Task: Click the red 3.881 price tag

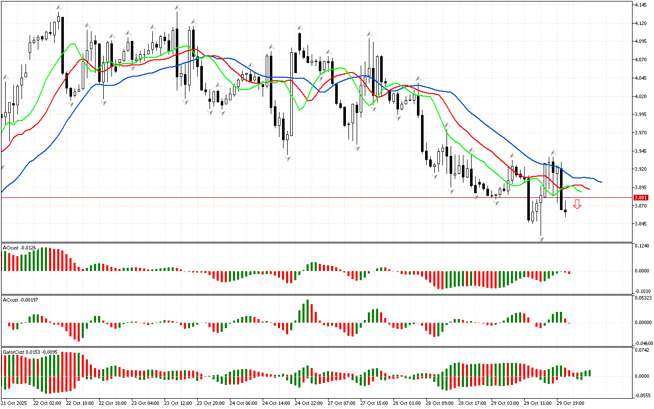Action: pyautogui.click(x=640, y=198)
